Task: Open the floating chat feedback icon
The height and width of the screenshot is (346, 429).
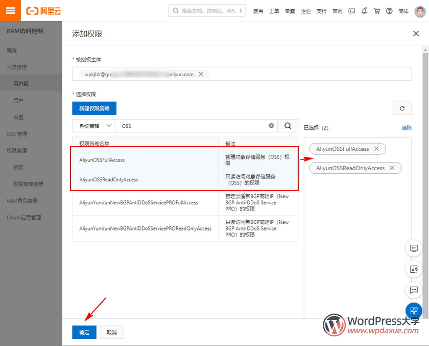Action: (413, 290)
